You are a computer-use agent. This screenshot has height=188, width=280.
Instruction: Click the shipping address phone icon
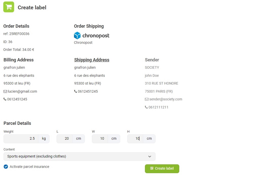(x=76, y=91)
